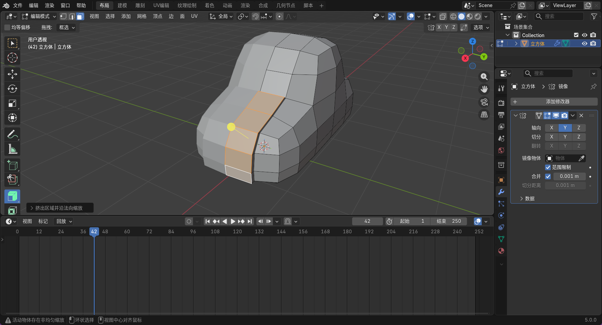Switch to face select mode
Screen dimensions: 602x325
(x=80, y=17)
